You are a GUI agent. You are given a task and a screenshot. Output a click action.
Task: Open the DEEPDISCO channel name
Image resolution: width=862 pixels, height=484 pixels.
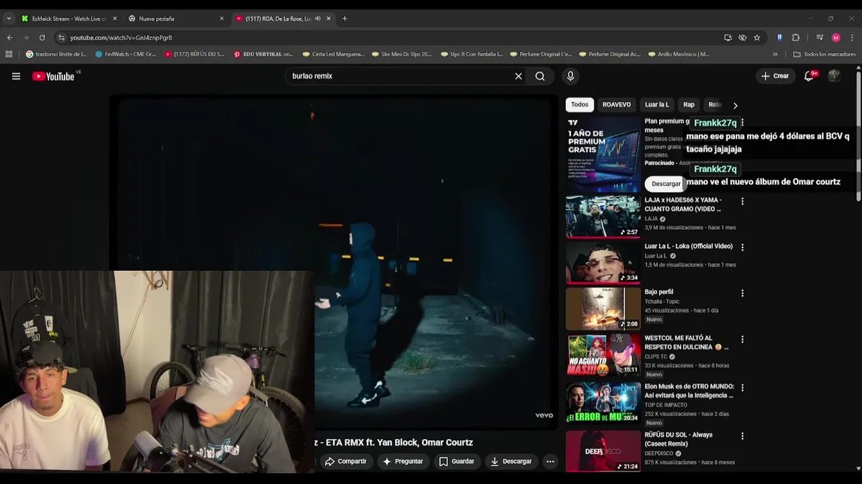(659, 453)
